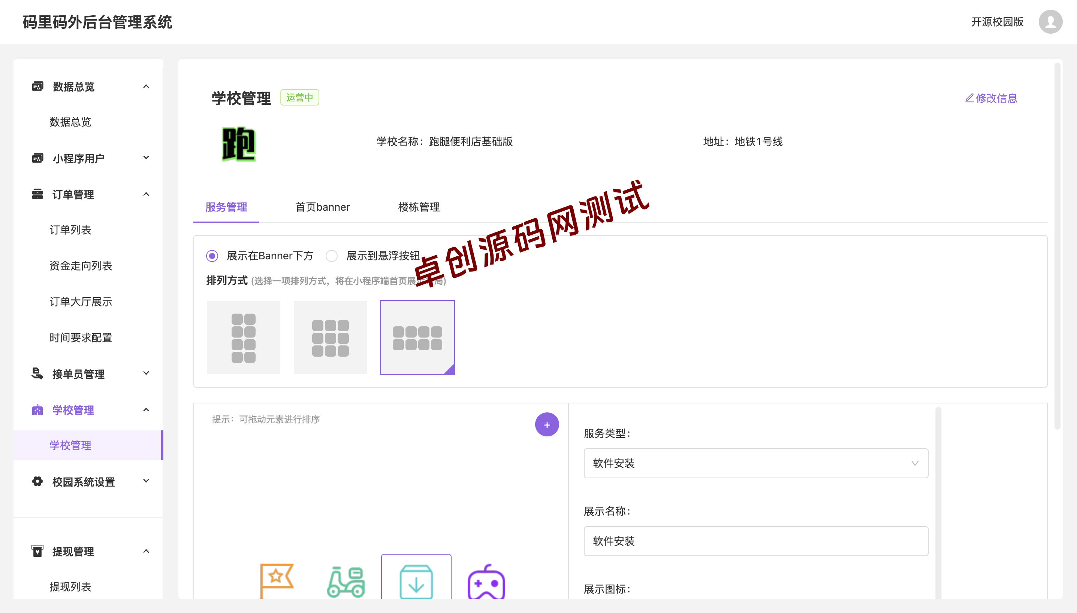Select the green delivery scooter service icon
Screen dimensions: 1077x613
point(346,582)
